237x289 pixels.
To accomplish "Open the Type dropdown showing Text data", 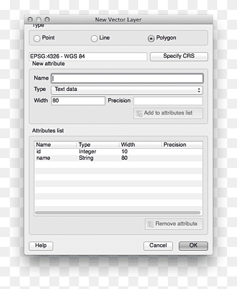I will [127, 90].
